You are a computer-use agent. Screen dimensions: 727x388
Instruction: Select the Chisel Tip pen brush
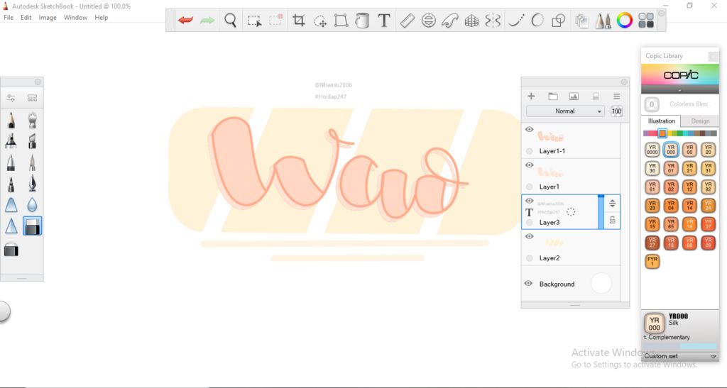(x=32, y=141)
